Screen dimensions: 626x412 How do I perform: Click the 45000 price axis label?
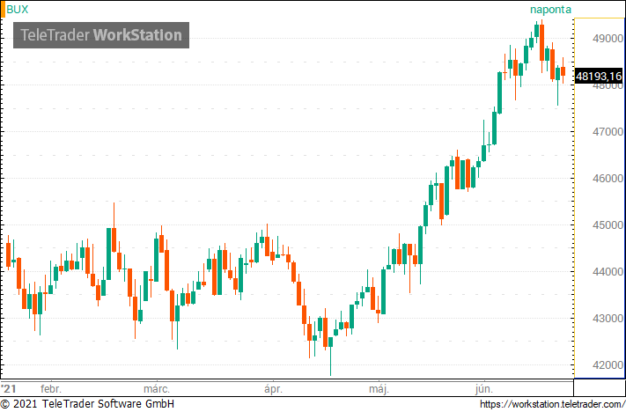(x=608, y=225)
